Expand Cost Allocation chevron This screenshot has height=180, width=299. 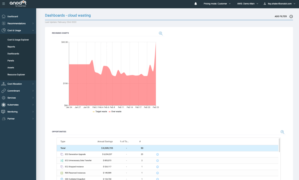33,84
